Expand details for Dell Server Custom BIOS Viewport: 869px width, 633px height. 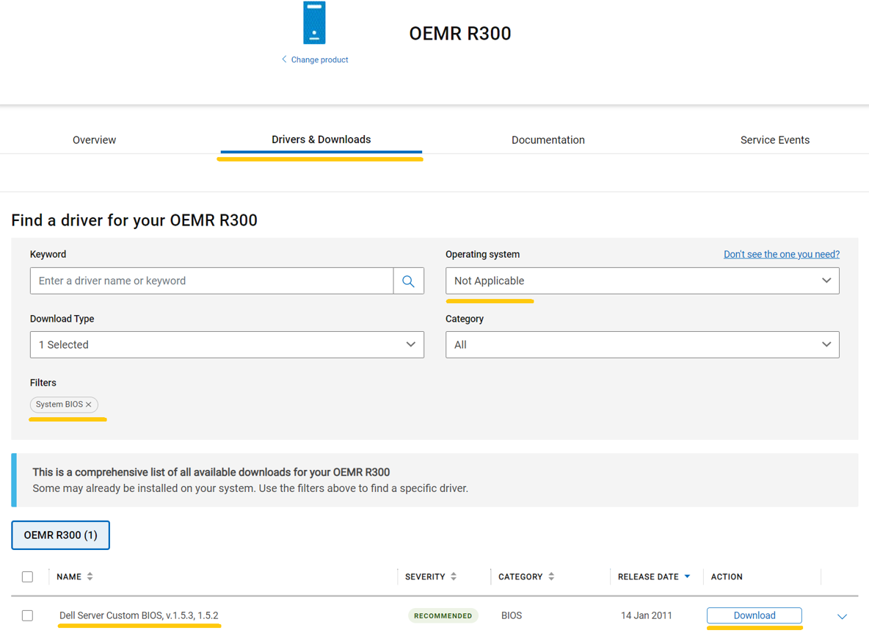(842, 616)
